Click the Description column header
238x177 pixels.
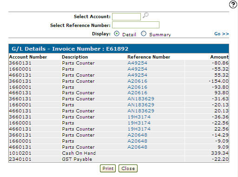[x=75, y=57]
